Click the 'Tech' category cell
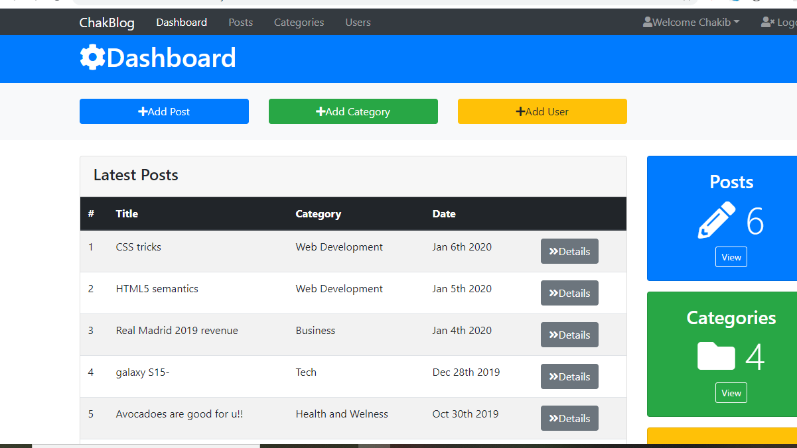The width and height of the screenshot is (797, 448). (x=307, y=372)
